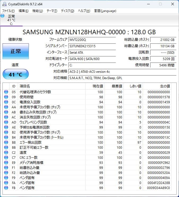
Task: Click the serial number field S3TUNE0K215315
Action: tap(92, 46)
